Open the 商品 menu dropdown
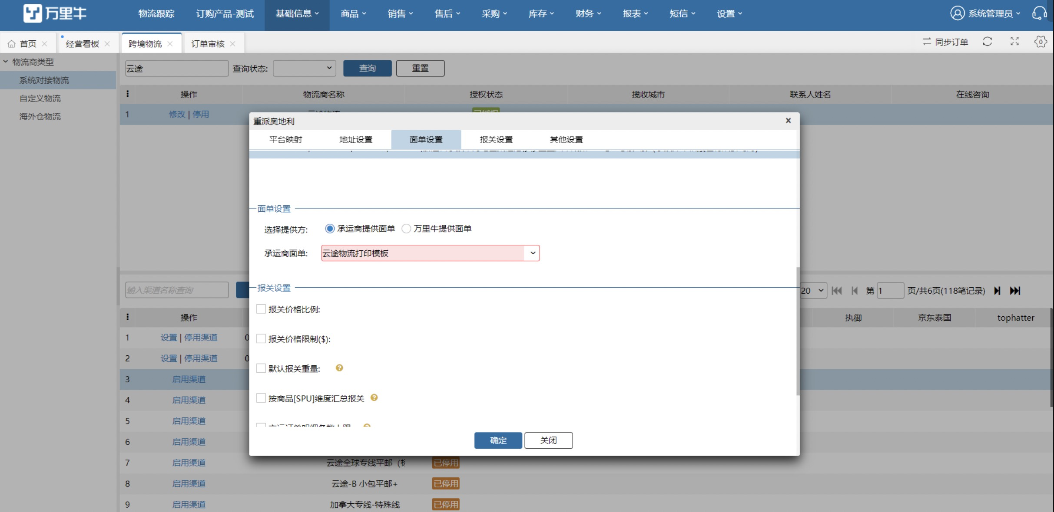Image resolution: width=1054 pixels, height=512 pixels. 353,14
